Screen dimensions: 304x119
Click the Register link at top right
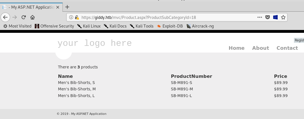pos(299,40)
